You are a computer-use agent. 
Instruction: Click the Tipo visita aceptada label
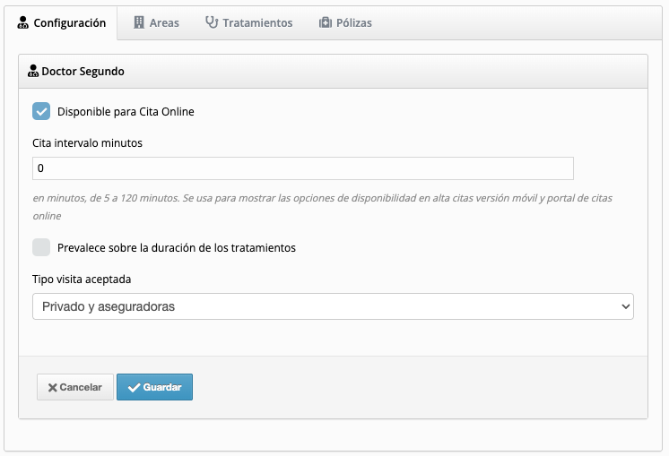pos(82,280)
